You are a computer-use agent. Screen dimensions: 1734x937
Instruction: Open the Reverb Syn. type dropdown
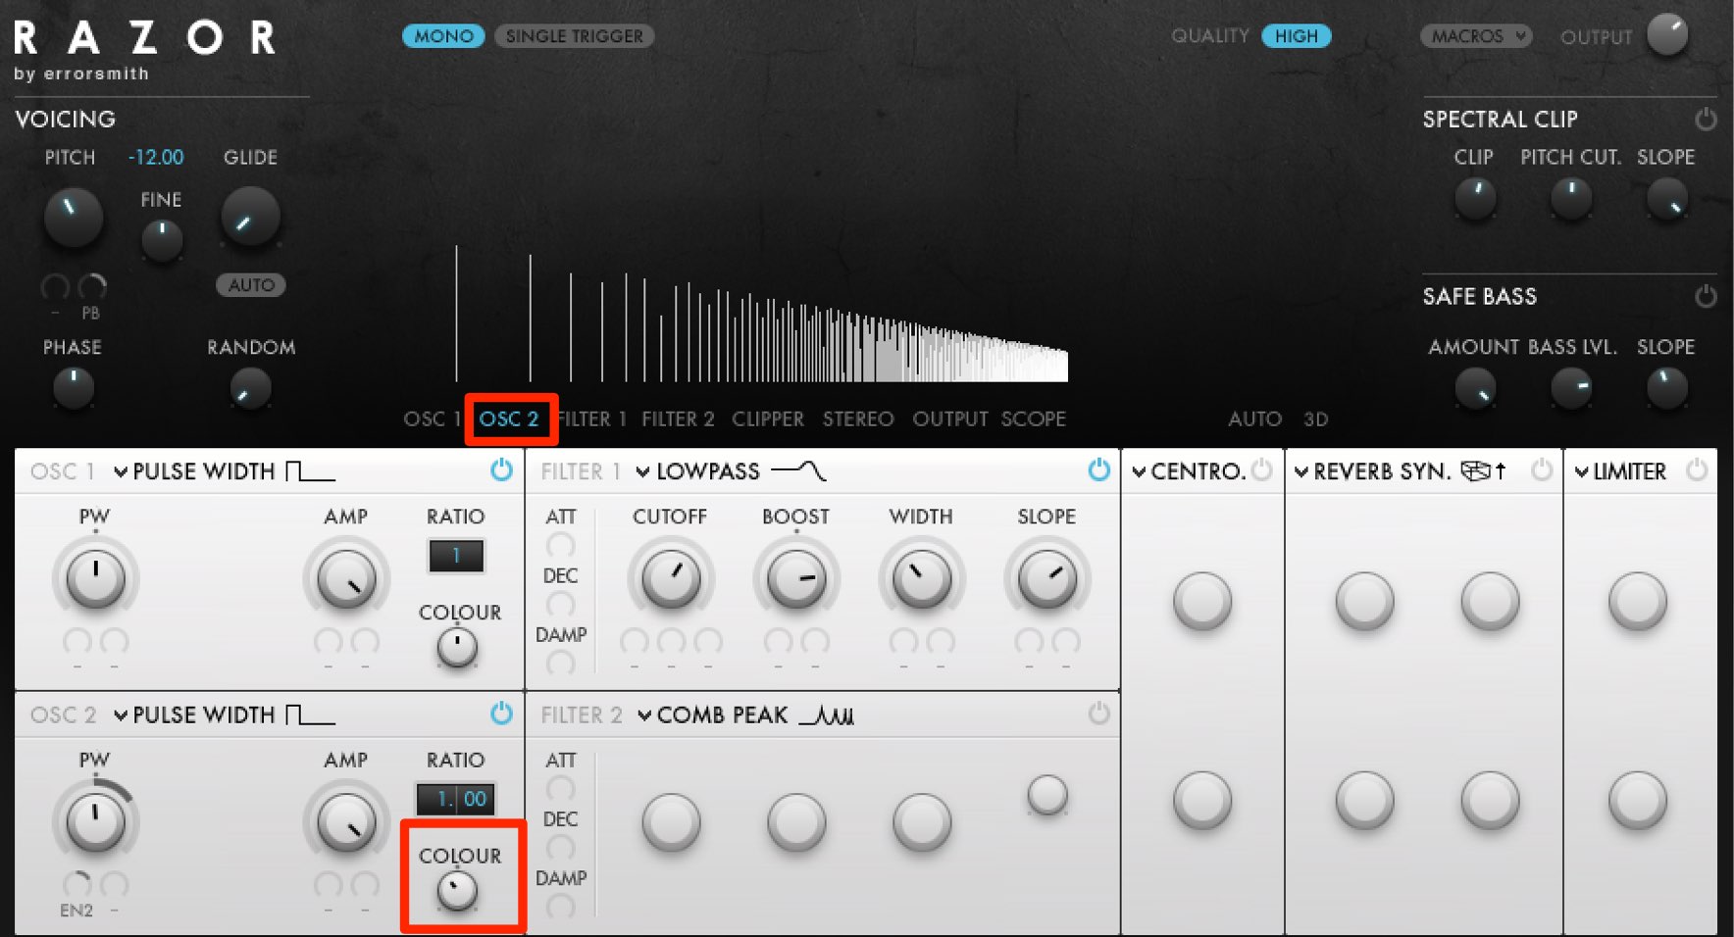coord(1400,471)
